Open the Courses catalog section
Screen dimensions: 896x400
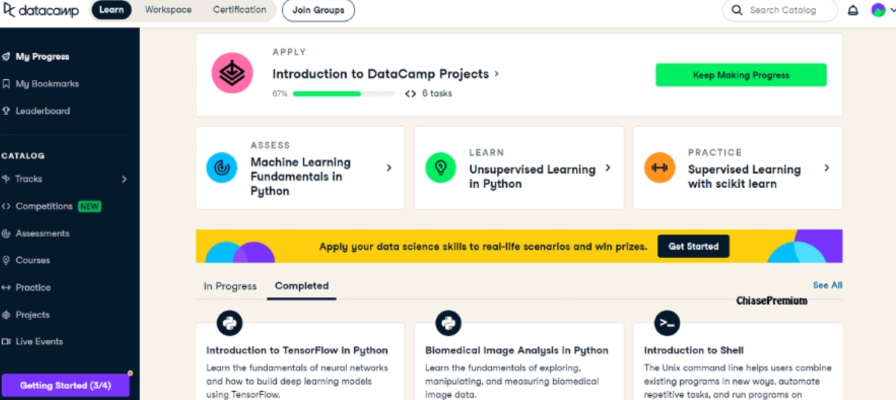pyautogui.click(x=32, y=260)
